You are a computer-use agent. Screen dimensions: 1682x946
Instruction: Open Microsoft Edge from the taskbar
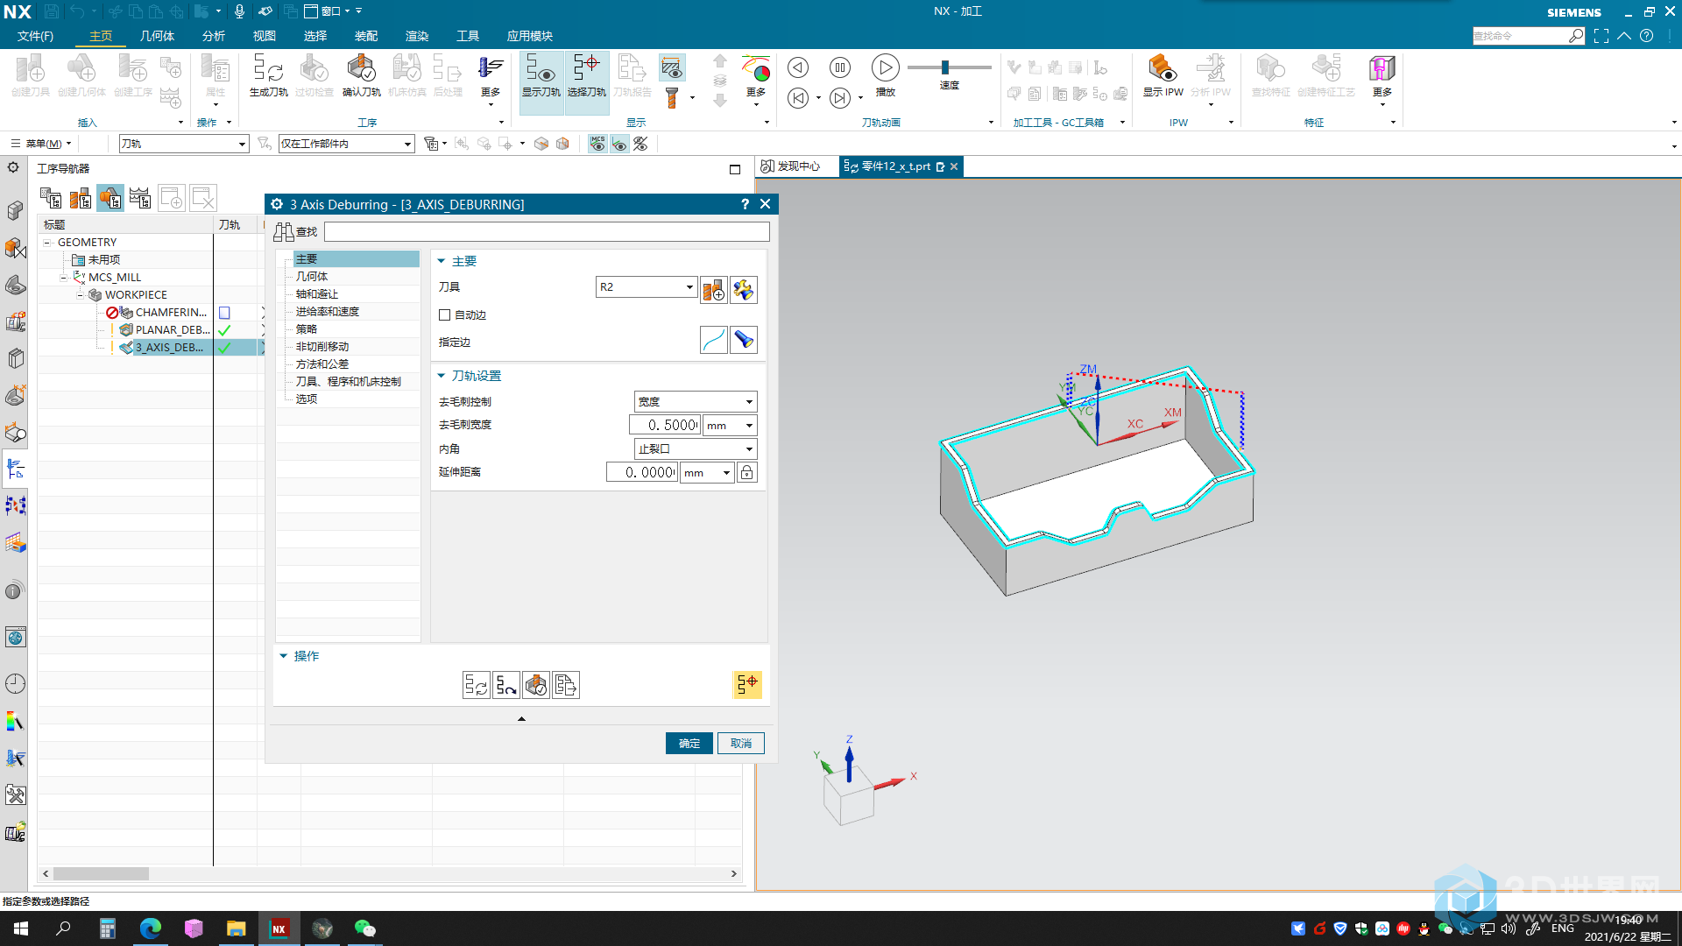[150, 928]
